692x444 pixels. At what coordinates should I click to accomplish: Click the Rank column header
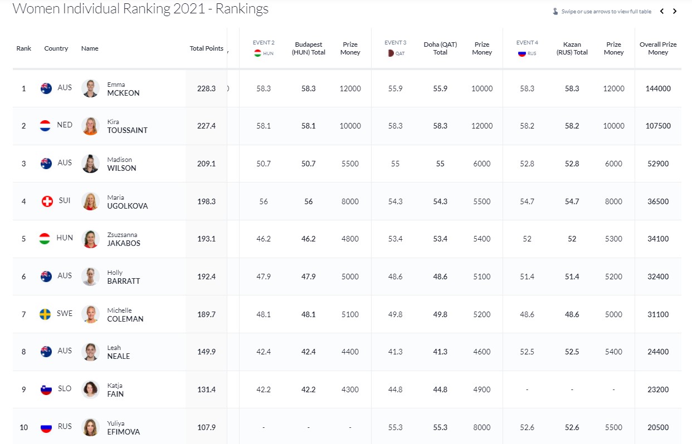pyautogui.click(x=24, y=48)
